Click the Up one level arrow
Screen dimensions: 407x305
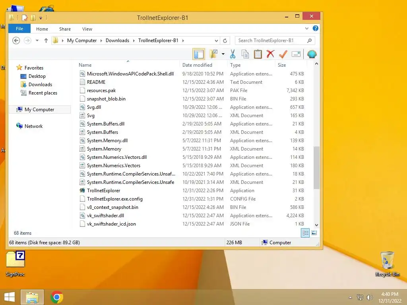[x=46, y=41]
